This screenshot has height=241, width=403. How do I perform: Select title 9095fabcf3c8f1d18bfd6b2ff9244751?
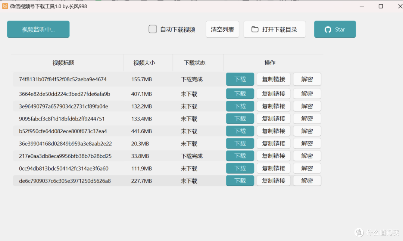(x=62, y=119)
